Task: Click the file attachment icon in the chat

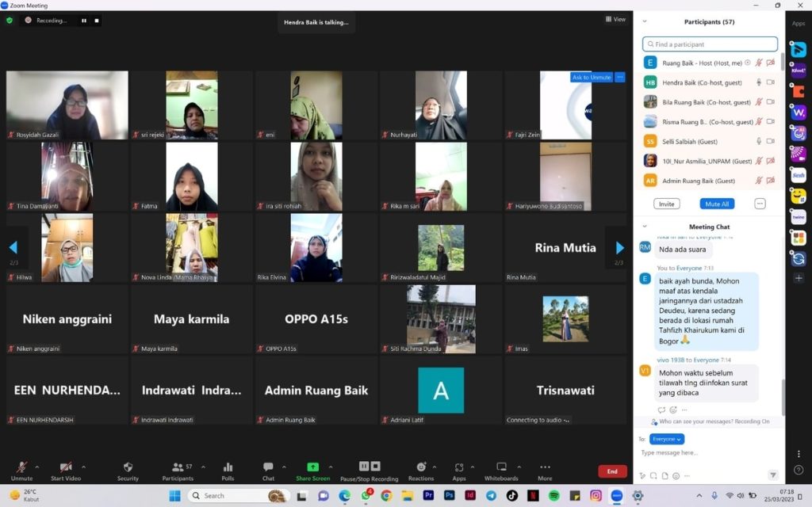Action: point(665,475)
